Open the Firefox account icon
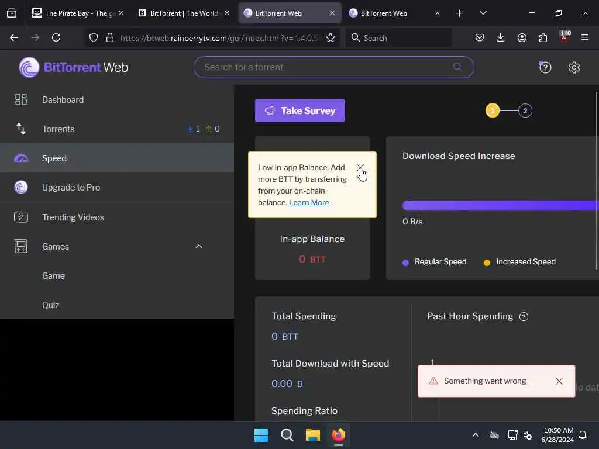Viewport: 599px width, 449px height. pos(522,37)
